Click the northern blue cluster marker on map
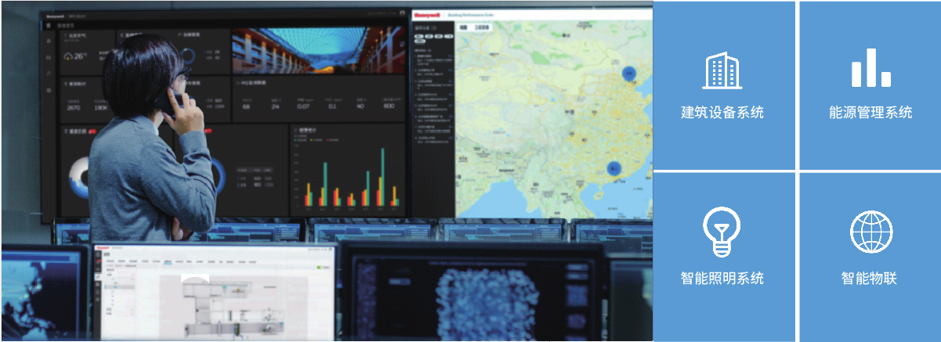The image size is (941, 342). 628,73
